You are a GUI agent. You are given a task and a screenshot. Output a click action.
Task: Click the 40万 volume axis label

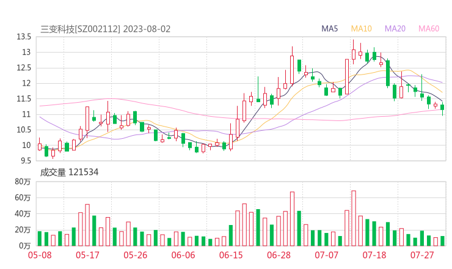click(x=23, y=214)
